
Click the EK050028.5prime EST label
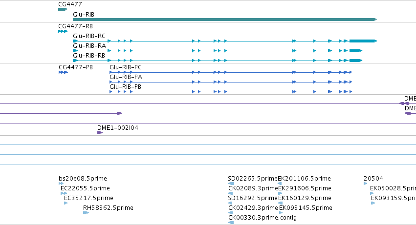tap(393, 188)
